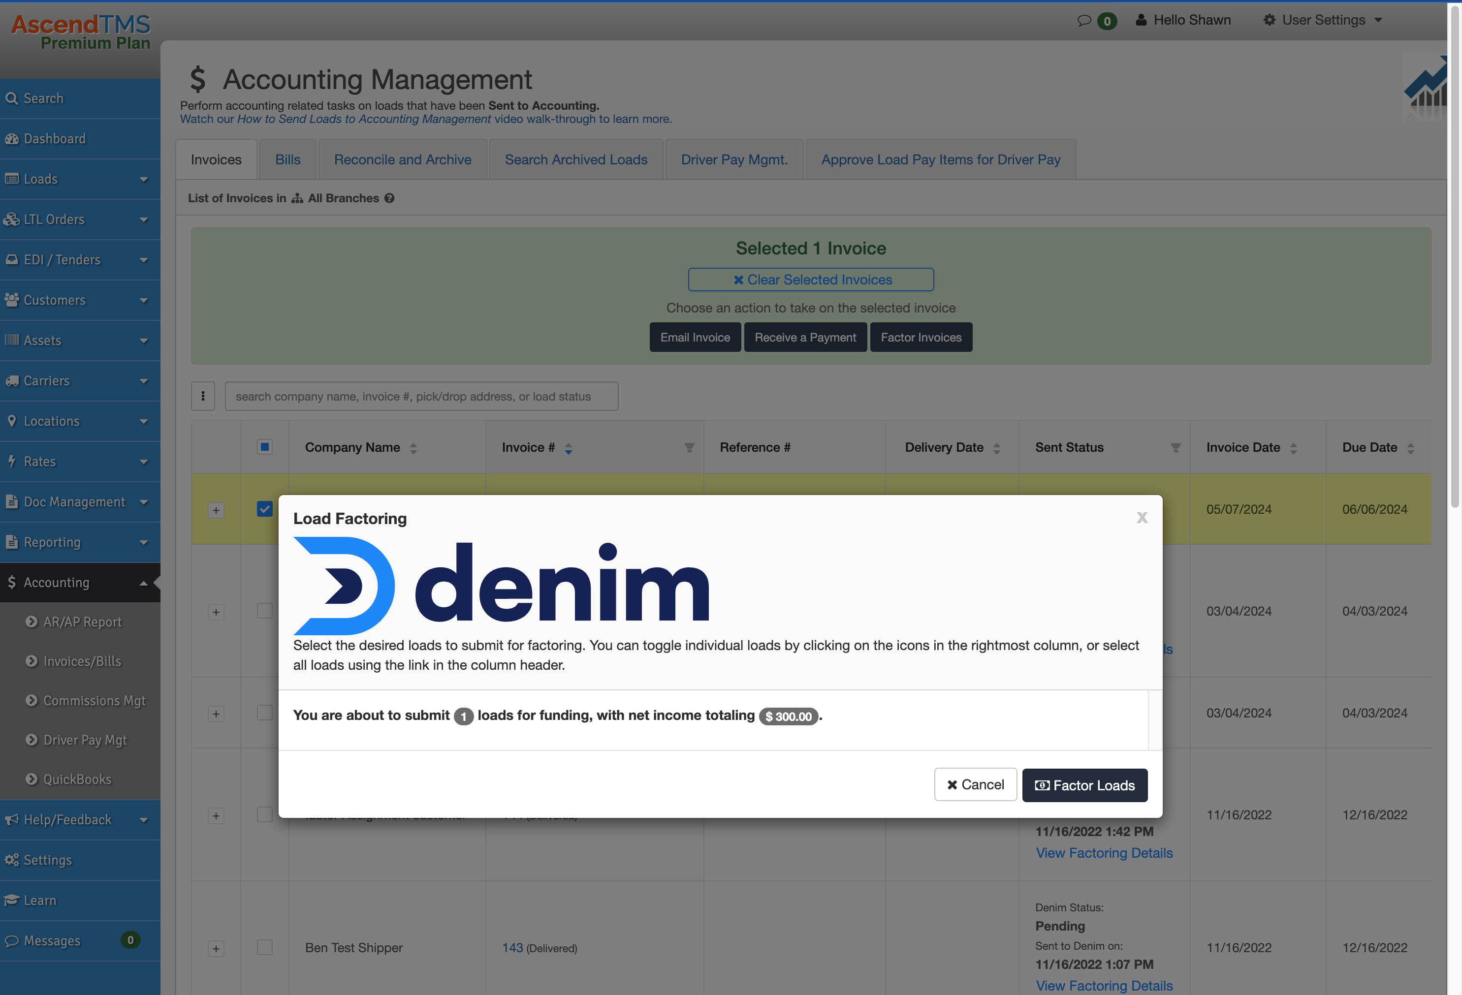Click the Messages speech bubble icon in sidebar
This screenshot has height=995, width=1462.
point(11,940)
